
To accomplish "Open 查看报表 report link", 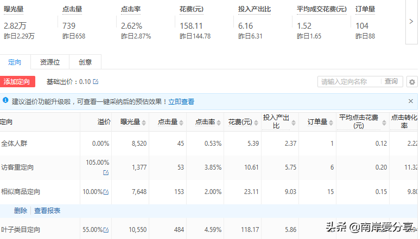I will click(47, 211).
